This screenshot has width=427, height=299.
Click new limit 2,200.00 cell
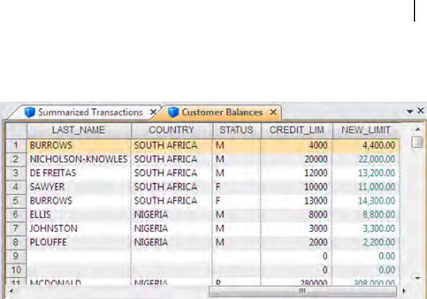click(x=366, y=242)
